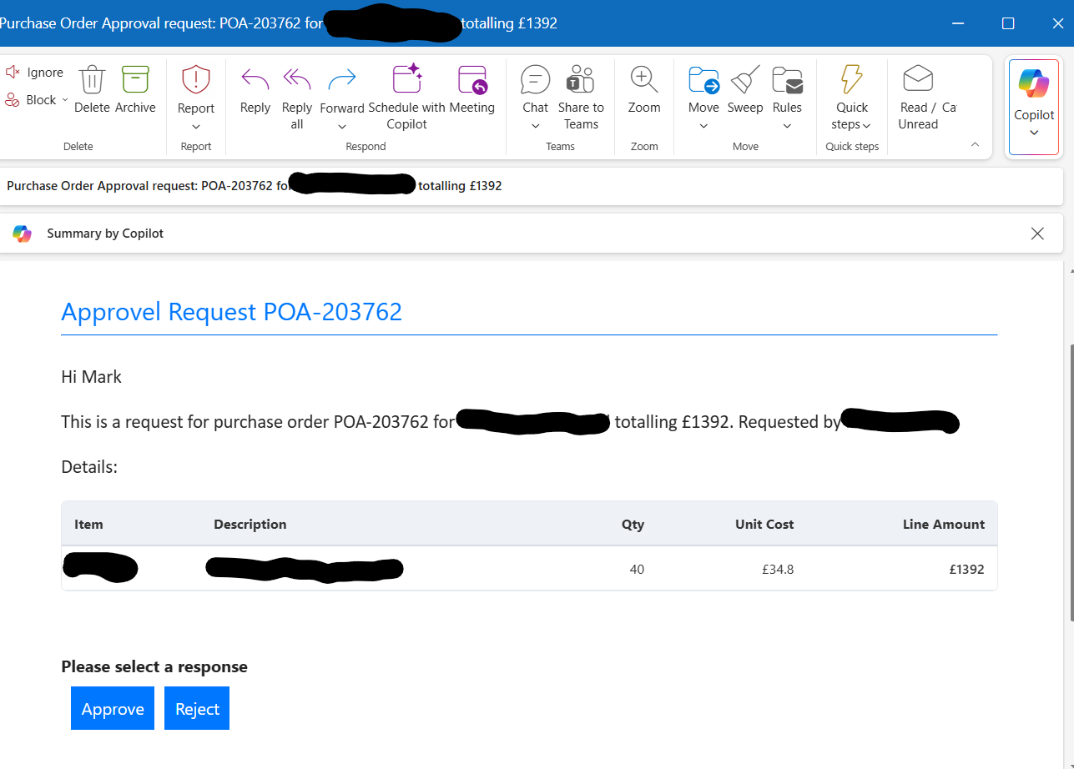This screenshot has height=769, width=1074.
Task: Click the Block sender icon
Action: [x=13, y=100]
